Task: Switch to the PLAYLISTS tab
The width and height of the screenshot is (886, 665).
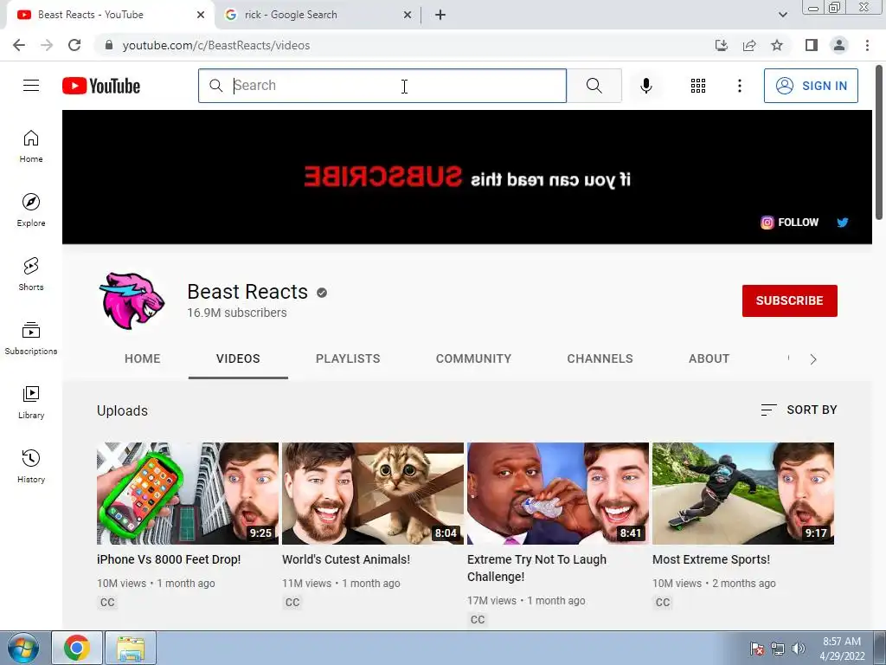Action: pos(348,358)
